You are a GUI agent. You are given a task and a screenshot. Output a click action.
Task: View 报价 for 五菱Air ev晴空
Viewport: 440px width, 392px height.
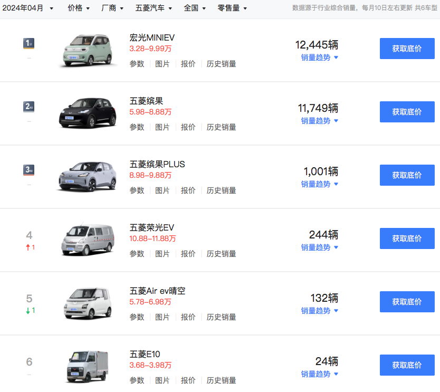(188, 318)
